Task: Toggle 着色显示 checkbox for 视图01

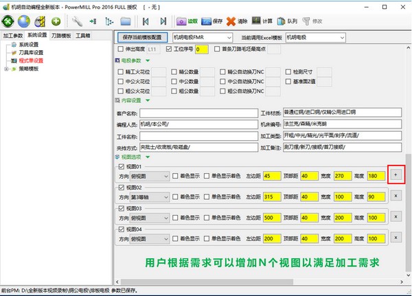Action: pos(174,175)
